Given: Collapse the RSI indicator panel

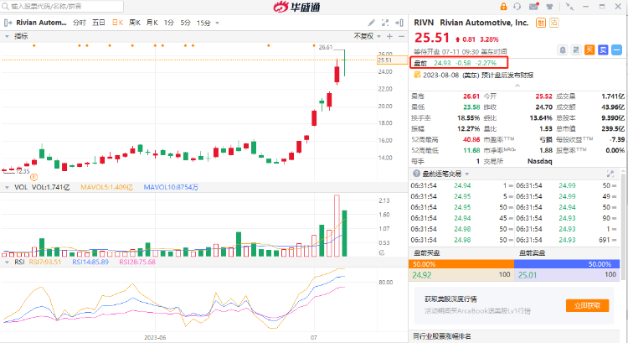Looking at the screenshot, I should 7,262.
